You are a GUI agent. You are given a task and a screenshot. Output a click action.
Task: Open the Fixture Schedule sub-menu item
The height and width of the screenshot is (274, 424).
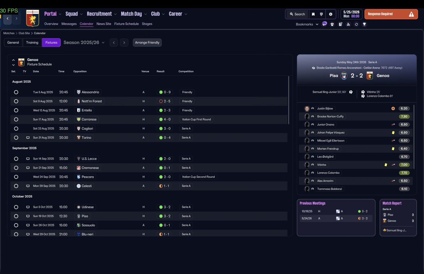[127, 24]
